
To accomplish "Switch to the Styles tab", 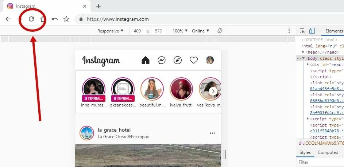I will click(305, 152).
